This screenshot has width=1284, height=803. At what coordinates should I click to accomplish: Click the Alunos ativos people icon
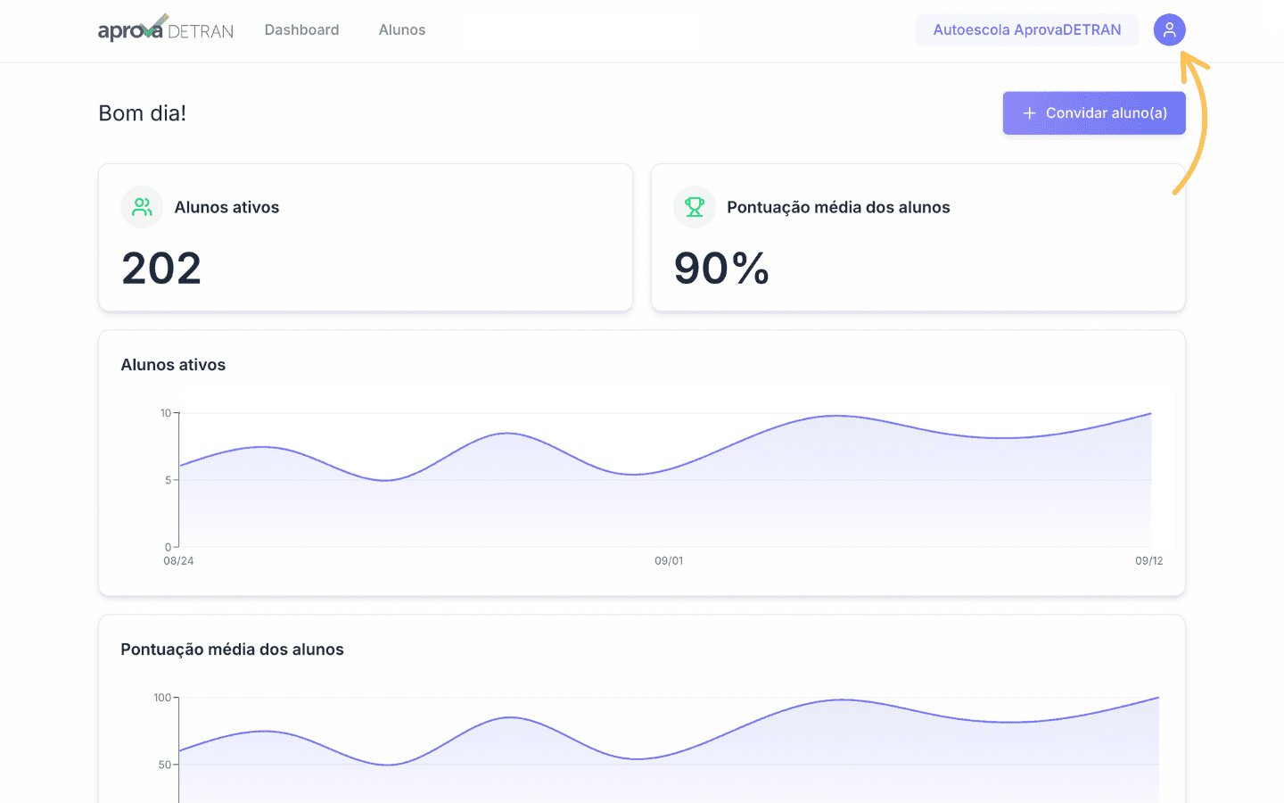pos(142,207)
